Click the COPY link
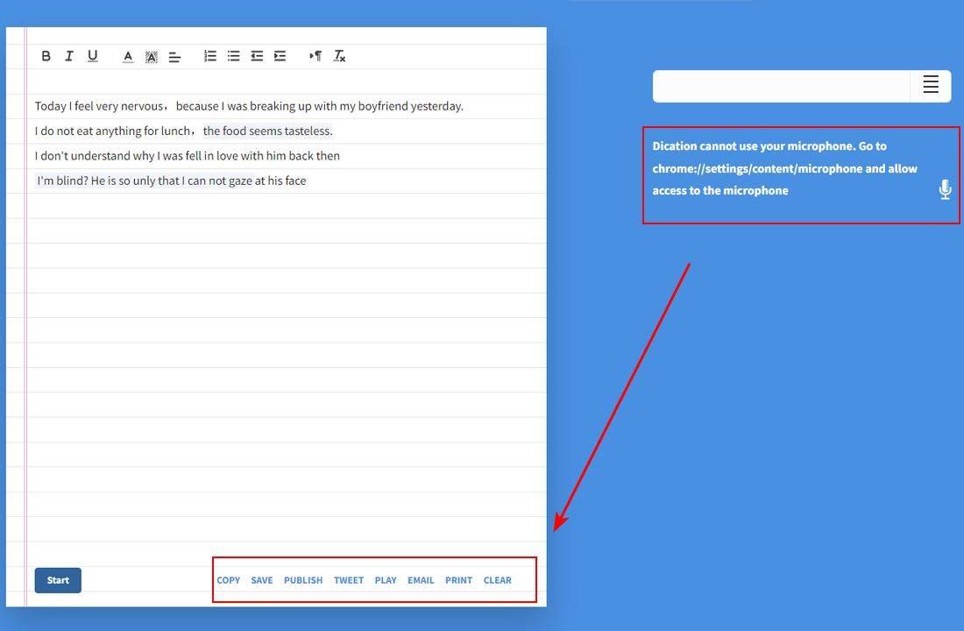 coord(228,580)
